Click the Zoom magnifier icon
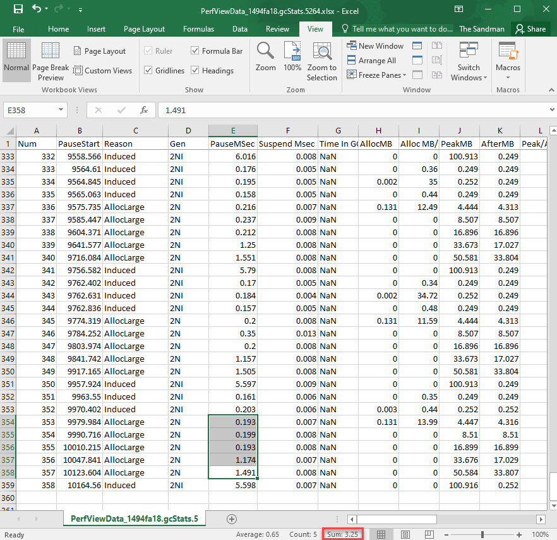557x540 pixels. click(265, 57)
